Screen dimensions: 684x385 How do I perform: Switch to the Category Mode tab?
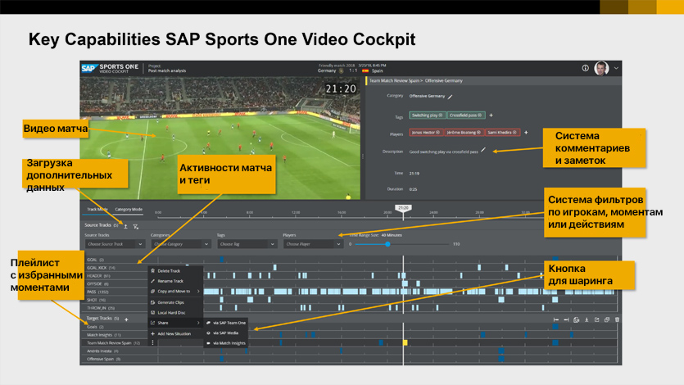coord(128,209)
